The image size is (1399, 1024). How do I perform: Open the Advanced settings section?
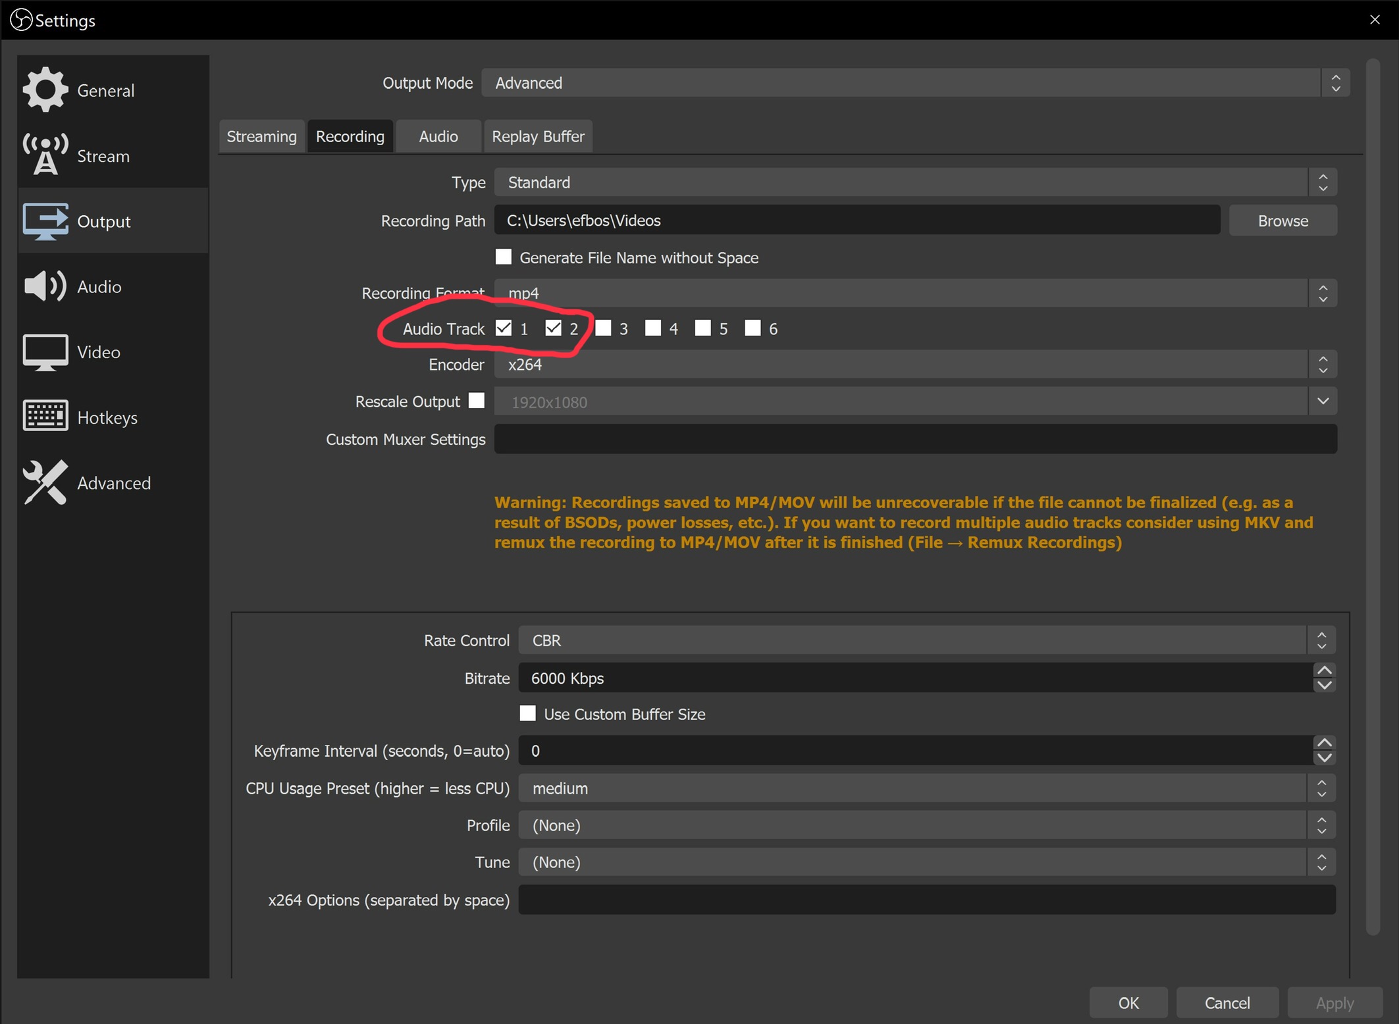[x=113, y=482]
